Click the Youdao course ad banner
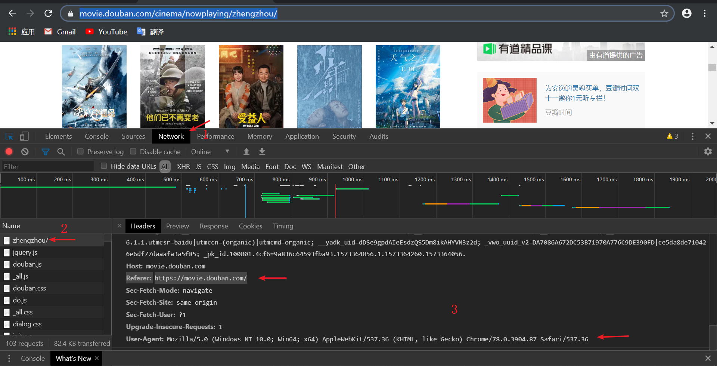This screenshot has width=717, height=366. 561,51
